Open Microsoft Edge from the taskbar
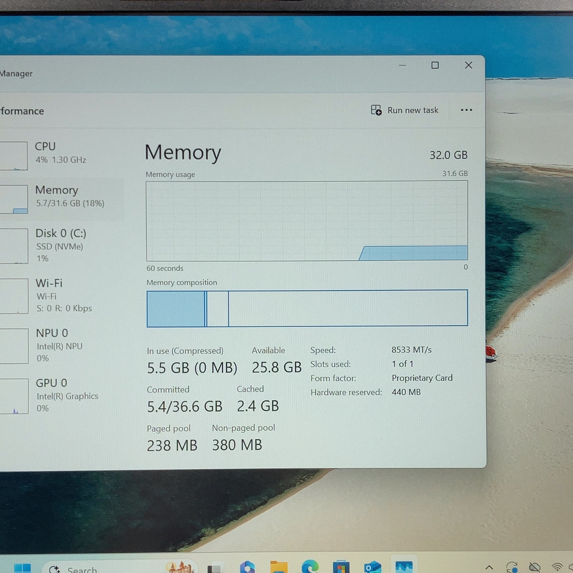Image resolution: width=573 pixels, height=573 pixels. (310, 566)
